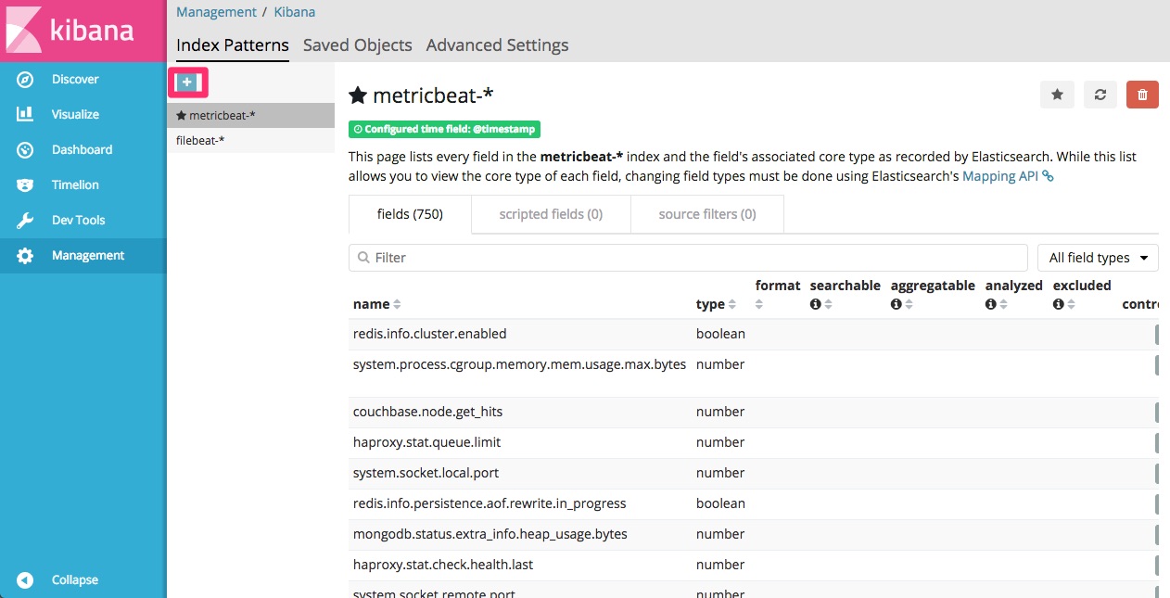Click the Filter fields input box

[x=688, y=258]
